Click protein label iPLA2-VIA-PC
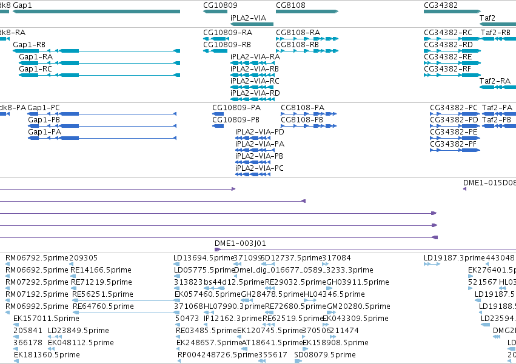Viewport: 516px width, 364px height. (260, 168)
